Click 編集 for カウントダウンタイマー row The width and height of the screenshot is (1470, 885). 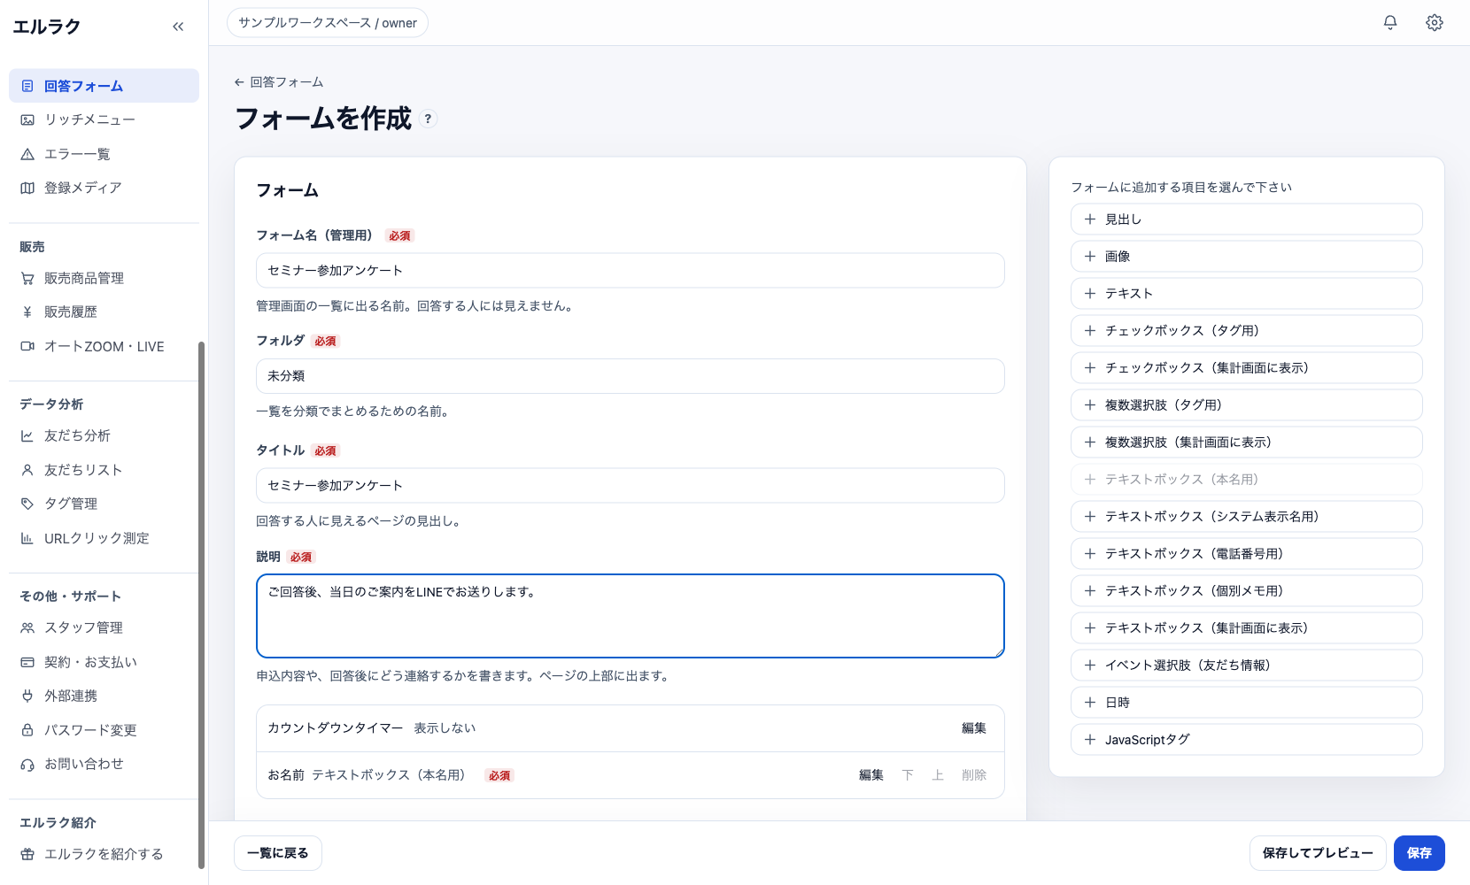coord(974,727)
